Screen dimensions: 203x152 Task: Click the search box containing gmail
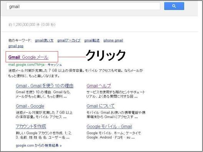pos(83,6)
